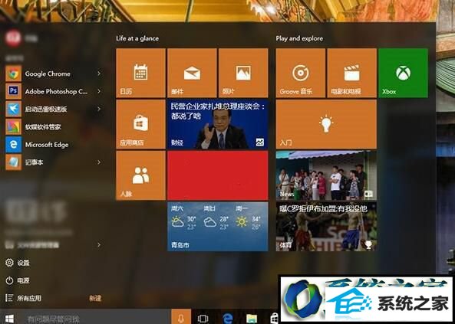Select the 启动迅雷极速版 entry
The height and width of the screenshot is (324, 455).
(54, 109)
